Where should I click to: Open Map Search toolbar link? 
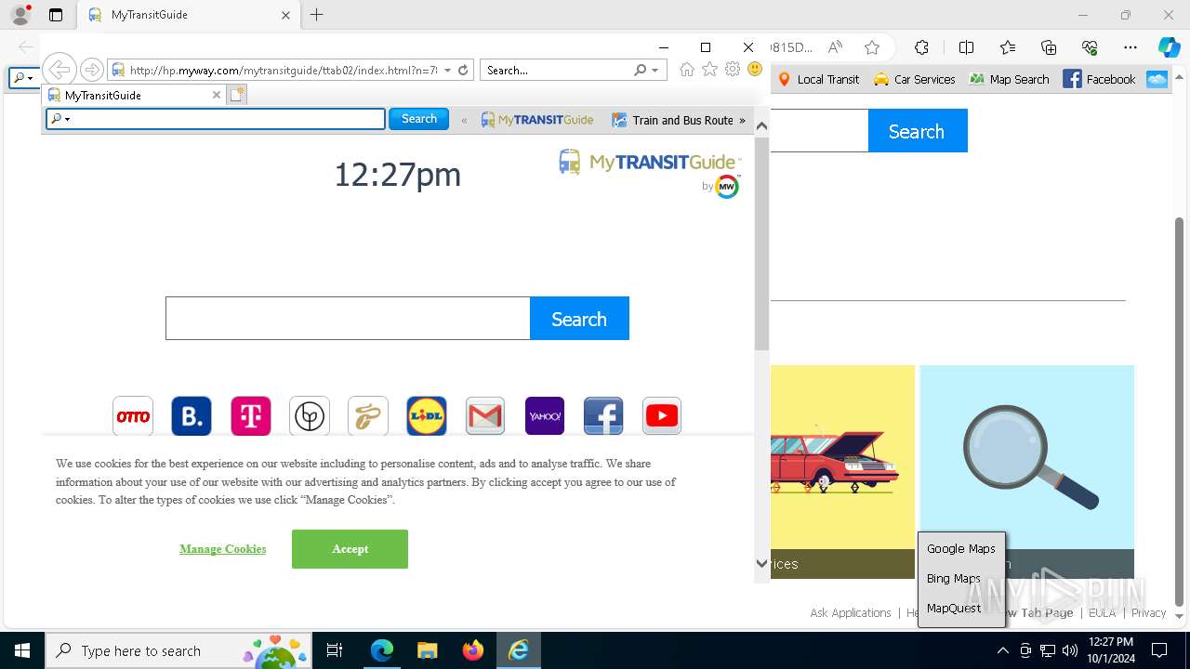(1009, 79)
